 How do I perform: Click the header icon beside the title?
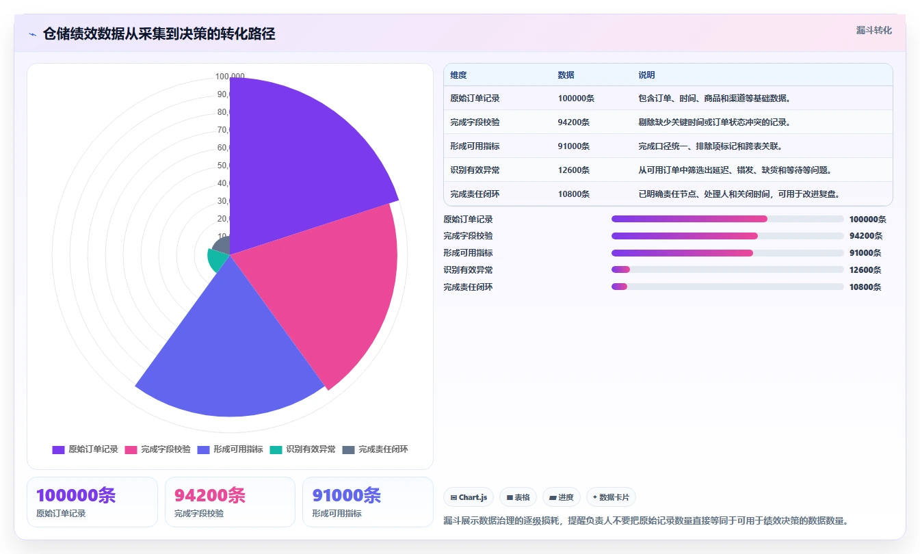(x=32, y=34)
